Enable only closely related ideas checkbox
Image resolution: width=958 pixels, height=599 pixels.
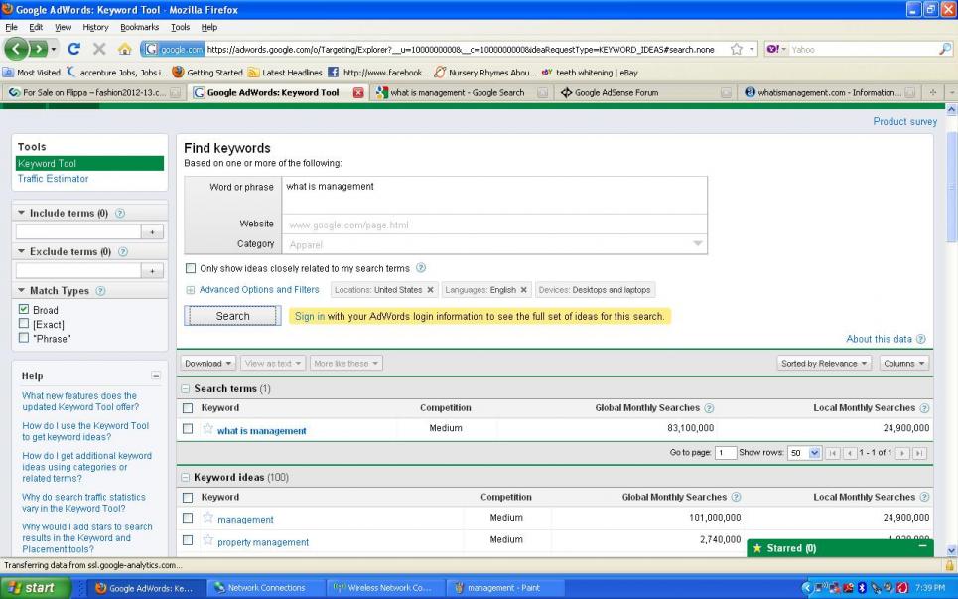191,268
